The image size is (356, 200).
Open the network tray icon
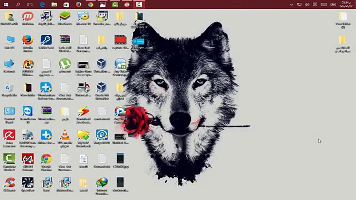click(299, 4)
